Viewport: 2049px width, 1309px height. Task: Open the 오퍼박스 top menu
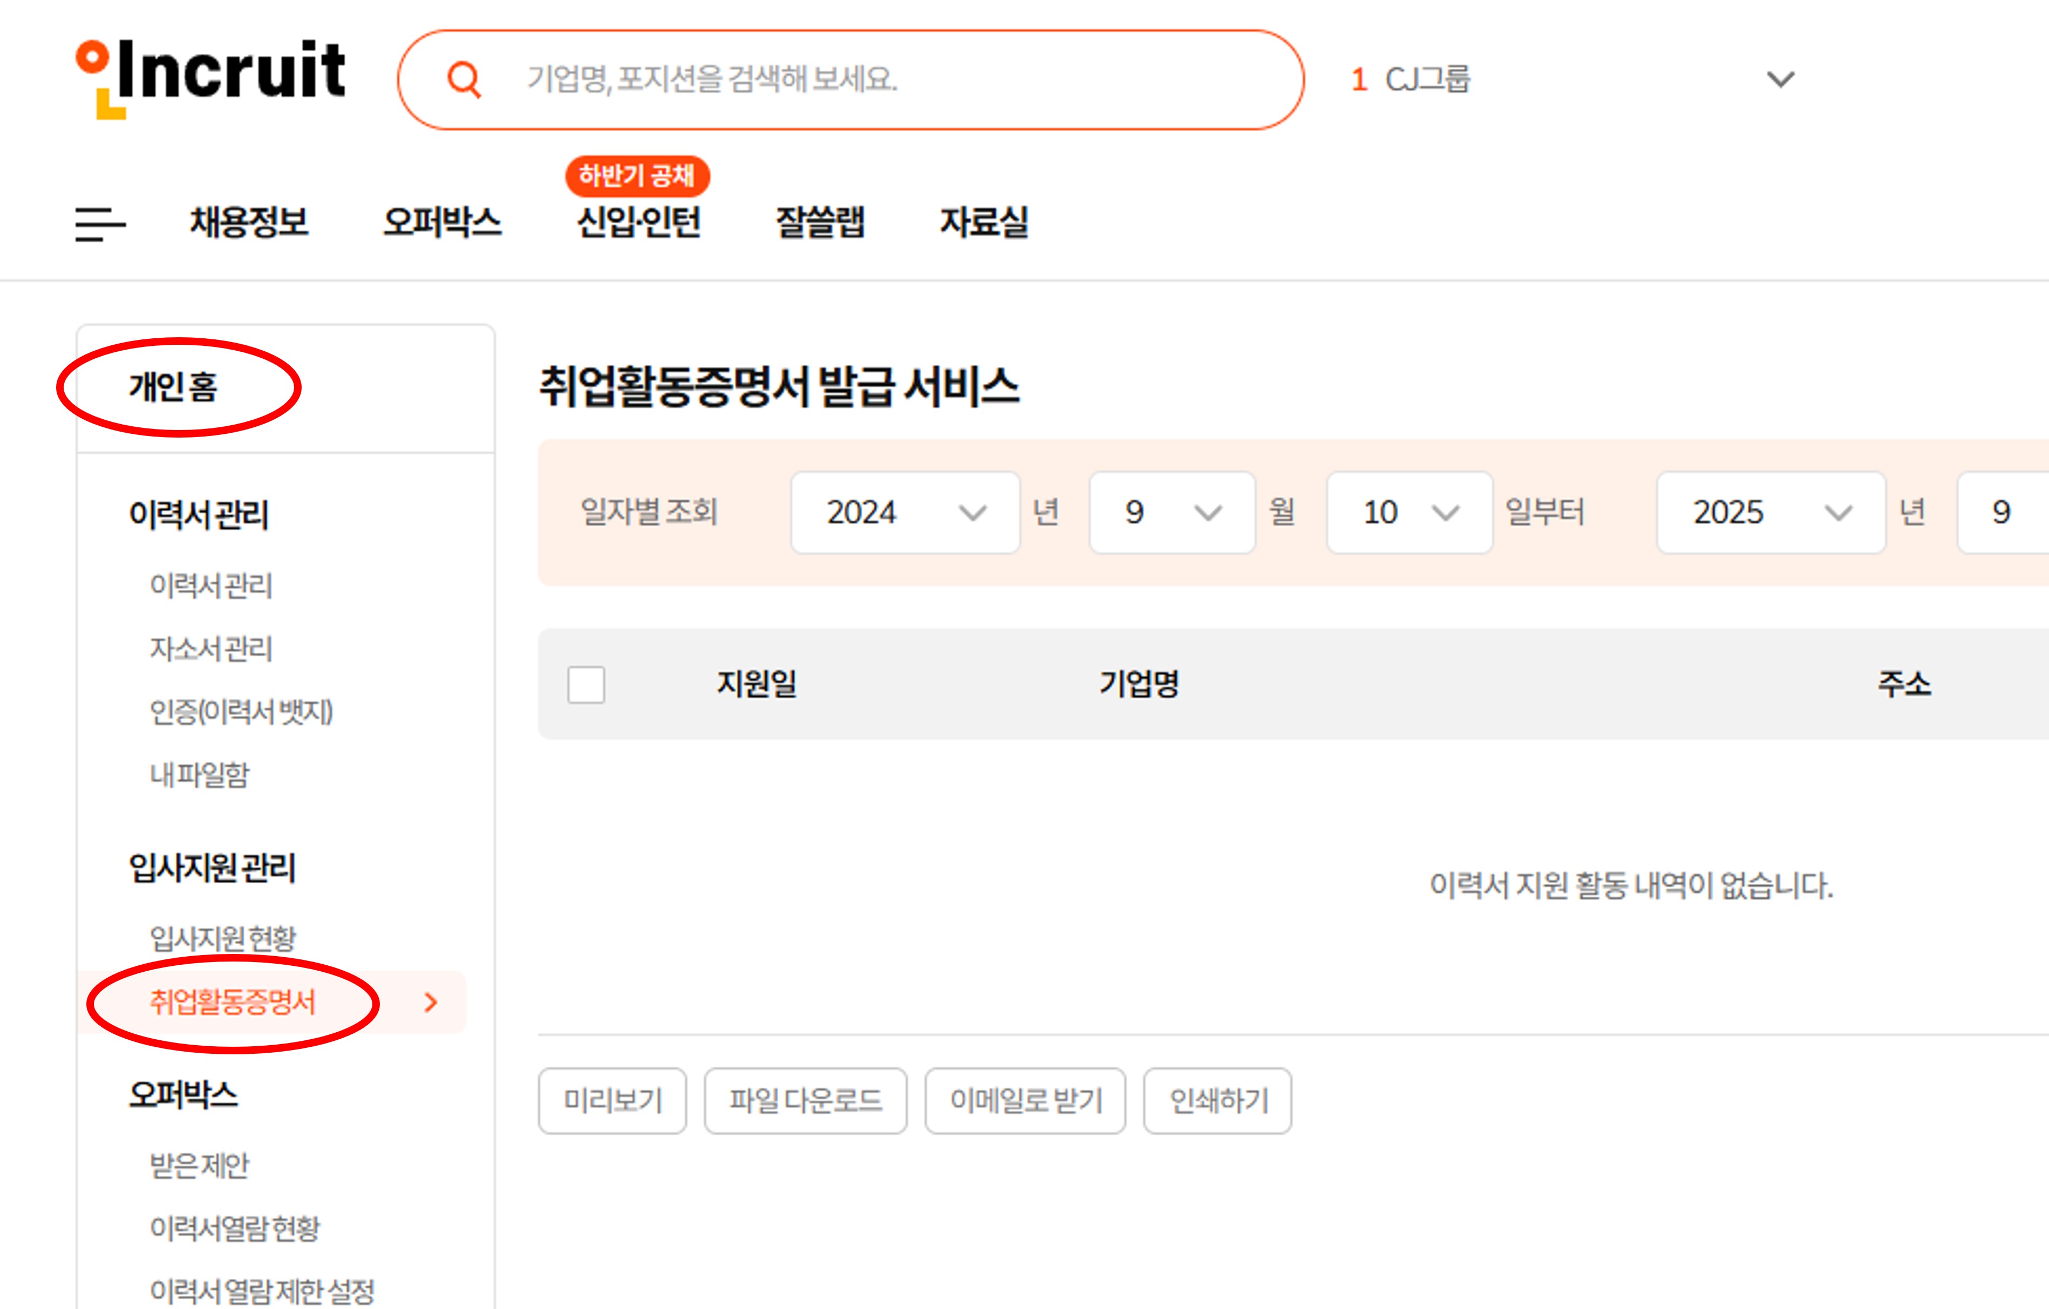coord(441,222)
